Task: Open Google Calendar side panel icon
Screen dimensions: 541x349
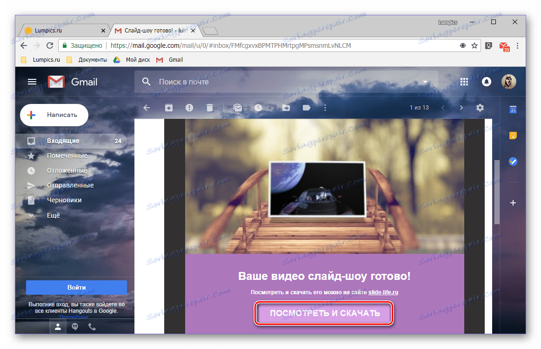Action: [x=513, y=110]
